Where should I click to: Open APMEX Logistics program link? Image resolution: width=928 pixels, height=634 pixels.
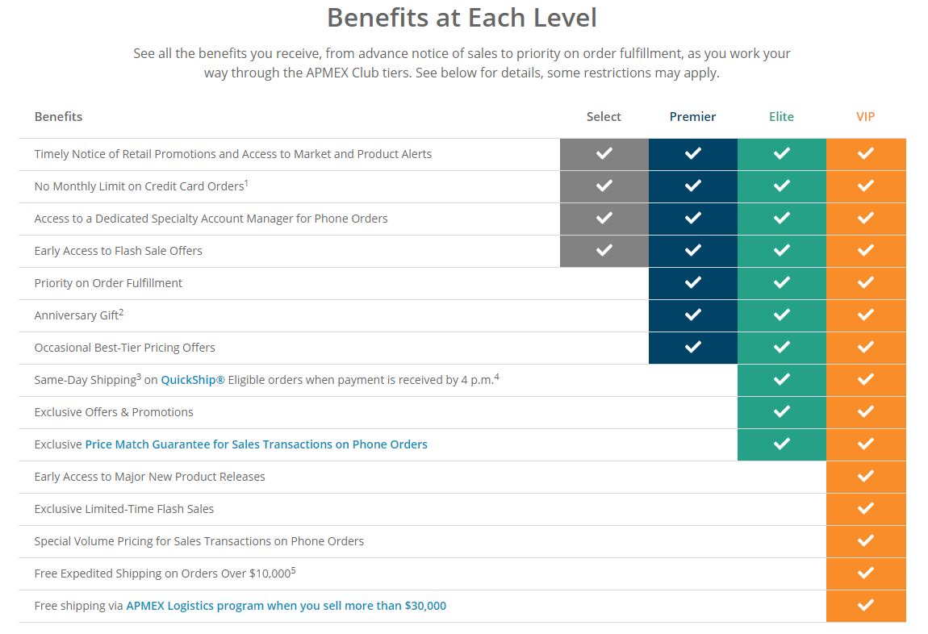coord(286,607)
